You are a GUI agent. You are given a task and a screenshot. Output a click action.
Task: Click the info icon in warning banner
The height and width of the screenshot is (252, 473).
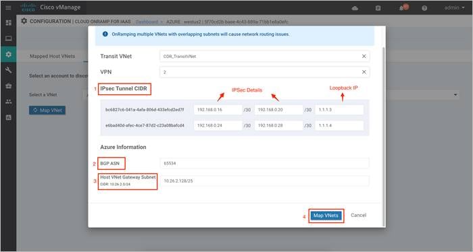click(x=105, y=34)
